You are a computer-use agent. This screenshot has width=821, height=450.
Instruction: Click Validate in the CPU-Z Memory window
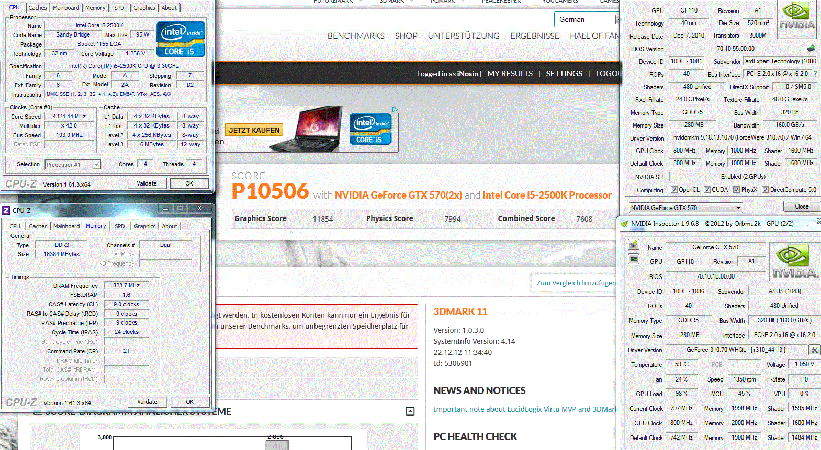[147, 402]
